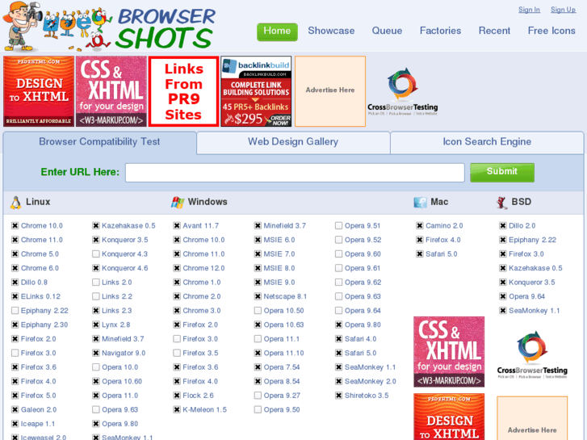
Task: Uncheck Windows Safari 4.0 checkbox
Action: pos(338,339)
